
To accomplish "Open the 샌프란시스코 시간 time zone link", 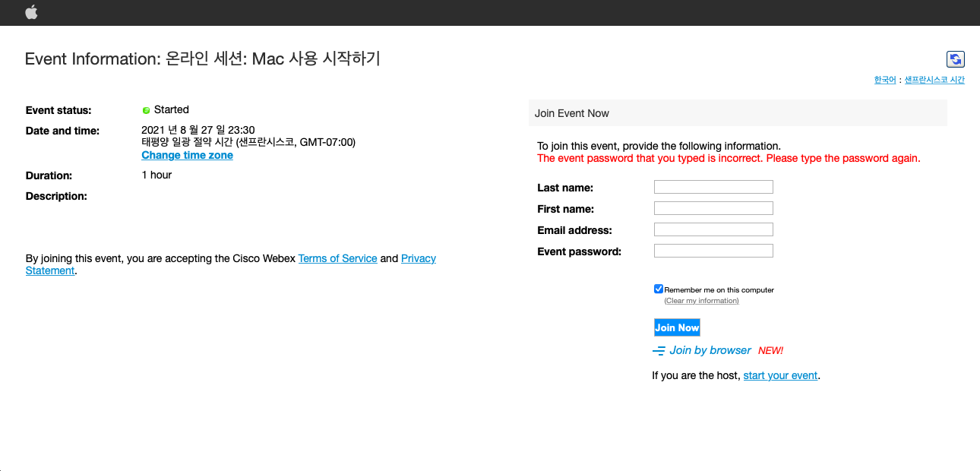I will tap(934, 80).
